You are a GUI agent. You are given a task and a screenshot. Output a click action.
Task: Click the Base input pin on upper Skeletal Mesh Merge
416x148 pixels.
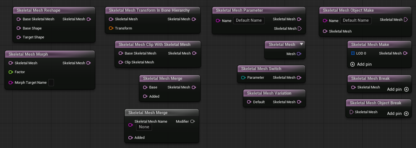145,87
